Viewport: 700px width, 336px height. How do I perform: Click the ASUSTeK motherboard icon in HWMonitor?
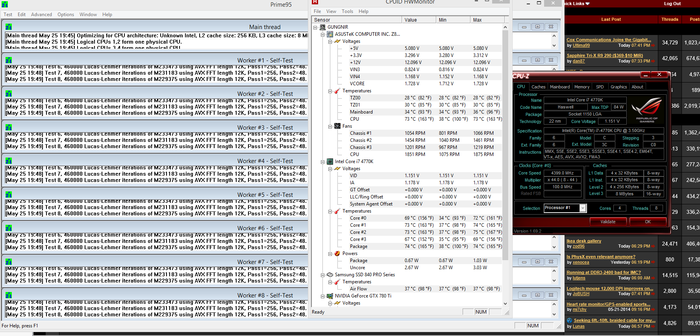point(330,34)
